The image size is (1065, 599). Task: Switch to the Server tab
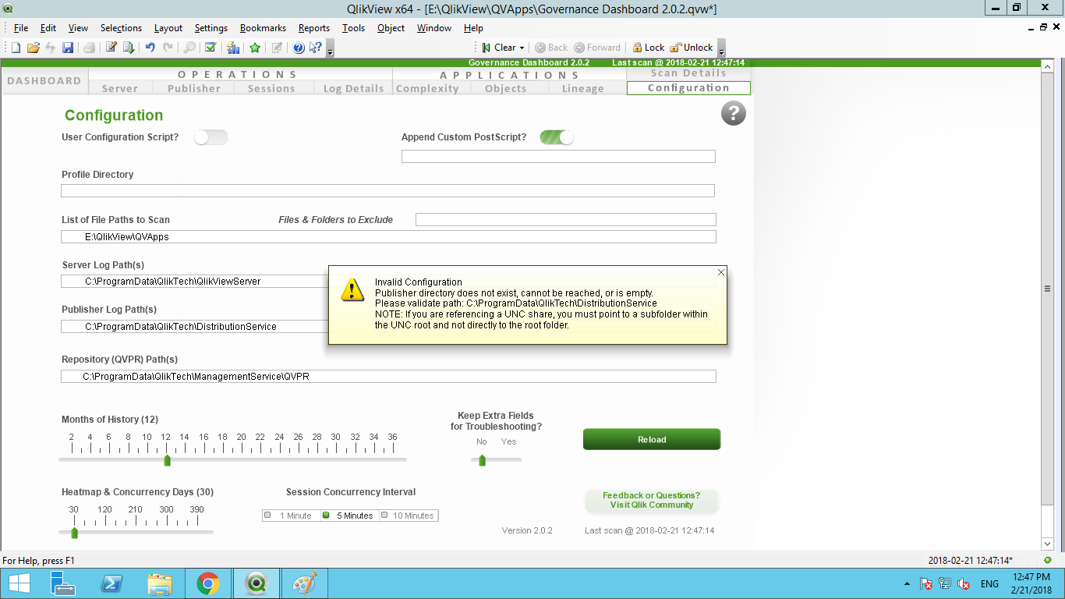pyautogui.click(x=120, y=88)
